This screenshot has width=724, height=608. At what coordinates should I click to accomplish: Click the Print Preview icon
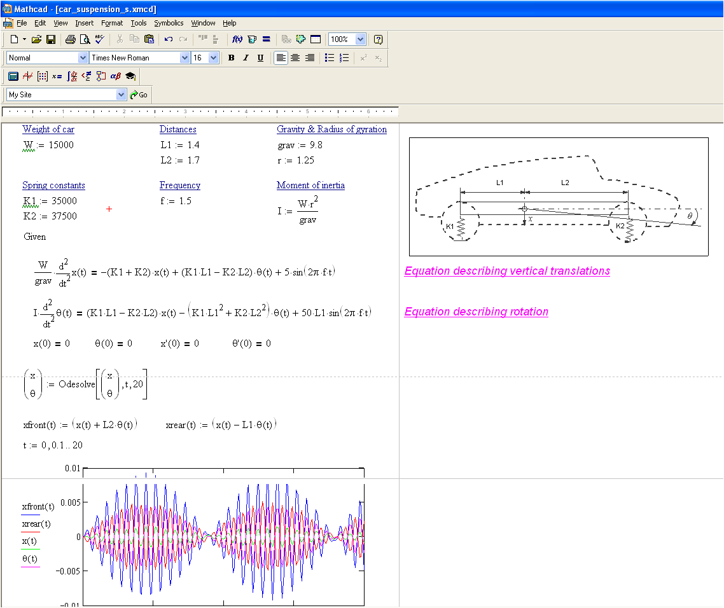(85, 39)
